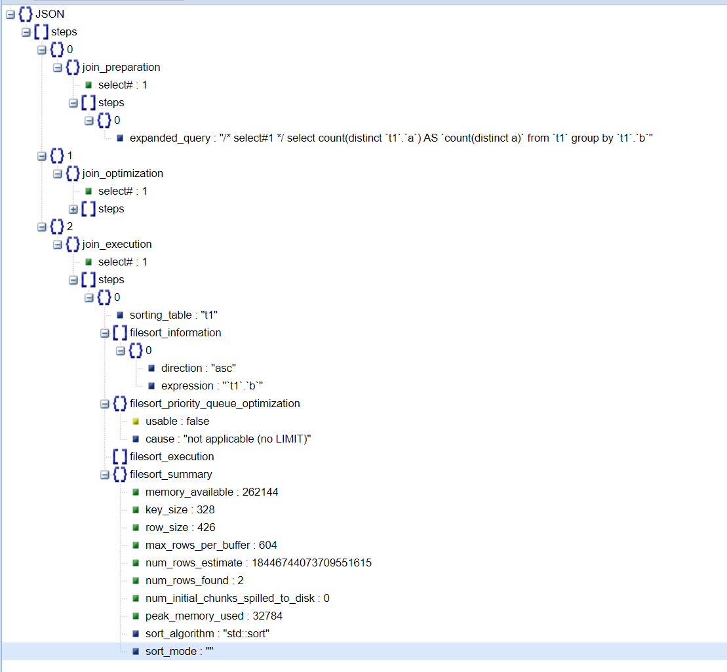Collapse the join_optimization node
The height and width of the screenshot is (672, 727).
point(58,174)
